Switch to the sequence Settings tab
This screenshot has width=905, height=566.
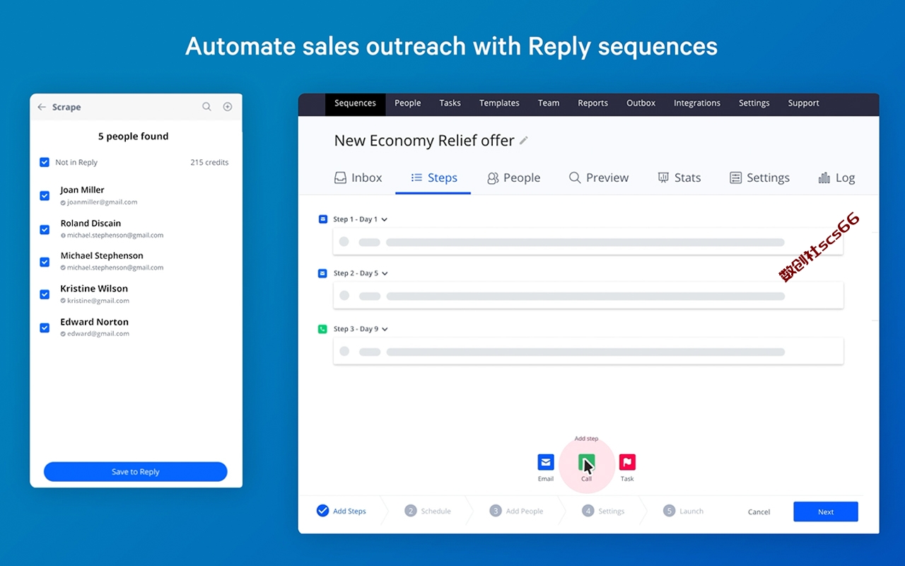click(x=760, y=178)
